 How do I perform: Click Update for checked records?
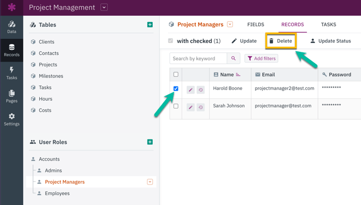[244, 41]
